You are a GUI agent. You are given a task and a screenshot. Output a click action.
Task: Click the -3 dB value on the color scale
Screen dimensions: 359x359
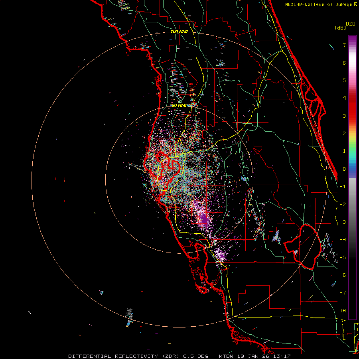(343, 222)
